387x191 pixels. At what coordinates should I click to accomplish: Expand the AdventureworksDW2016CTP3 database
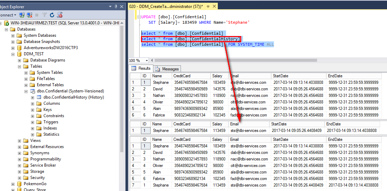[13, 48]
